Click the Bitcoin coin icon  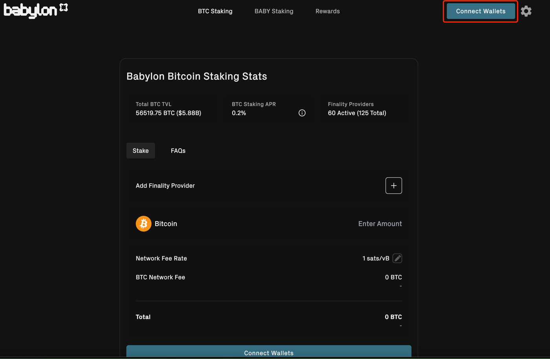(143, 223)
